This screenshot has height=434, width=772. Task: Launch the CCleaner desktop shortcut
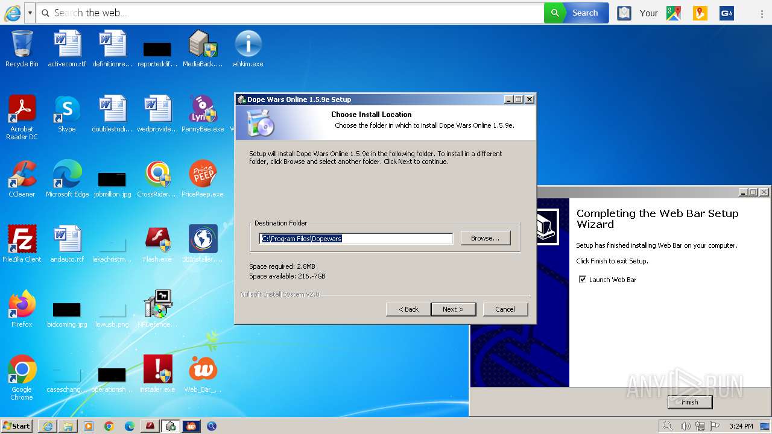22,179
